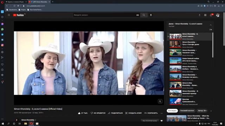This screenshot has width=225, height=126.
Task: Go to the YouTube home logo
Action: point(18,15)
